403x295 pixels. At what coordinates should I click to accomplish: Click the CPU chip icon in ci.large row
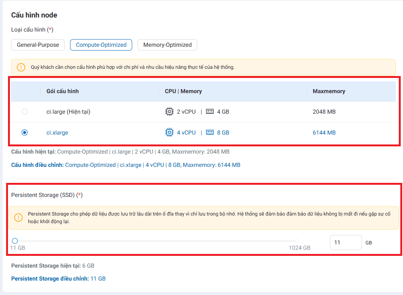click(169, 112)
